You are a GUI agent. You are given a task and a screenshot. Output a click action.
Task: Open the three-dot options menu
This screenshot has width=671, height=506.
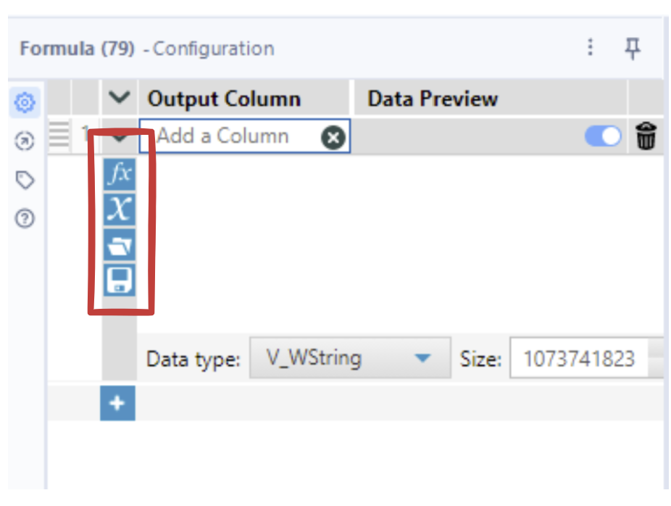tap(591, 49)
